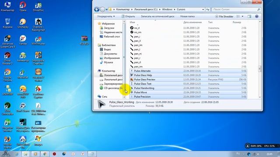Viewport: 280px width, 157px height.
Task: Select the Pulse Precision cursor file
Action: pos(188,97)
